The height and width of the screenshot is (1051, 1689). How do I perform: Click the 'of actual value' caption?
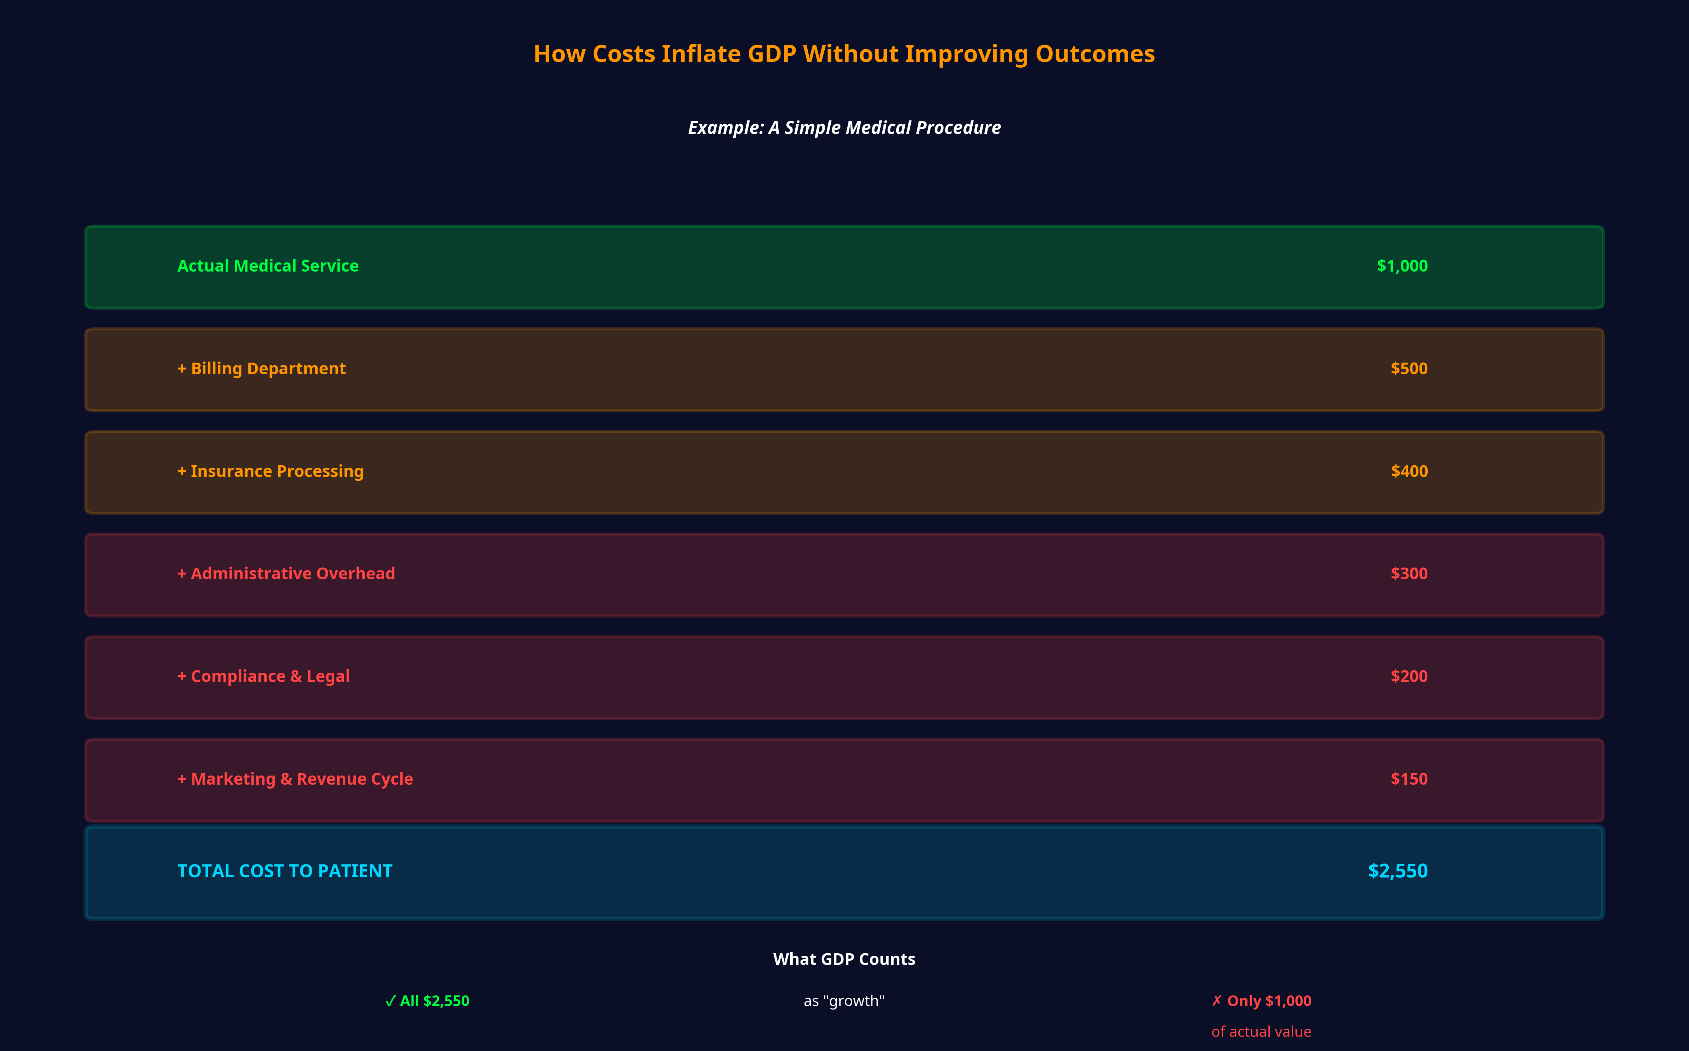[1261, 1032]
